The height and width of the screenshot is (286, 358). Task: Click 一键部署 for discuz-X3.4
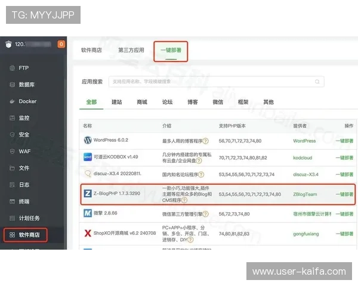click(344, 175)
